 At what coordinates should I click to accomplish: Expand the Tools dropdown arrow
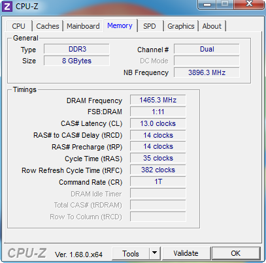pos(155,253)
